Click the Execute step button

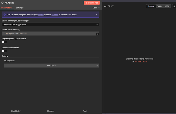pos(92,3)
